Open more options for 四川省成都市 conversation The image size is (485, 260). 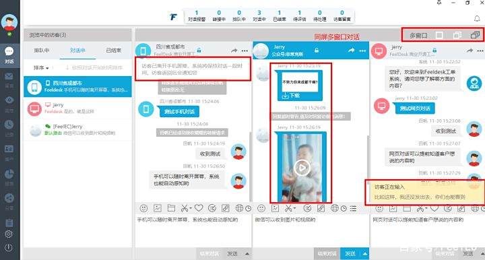(245, 51)
